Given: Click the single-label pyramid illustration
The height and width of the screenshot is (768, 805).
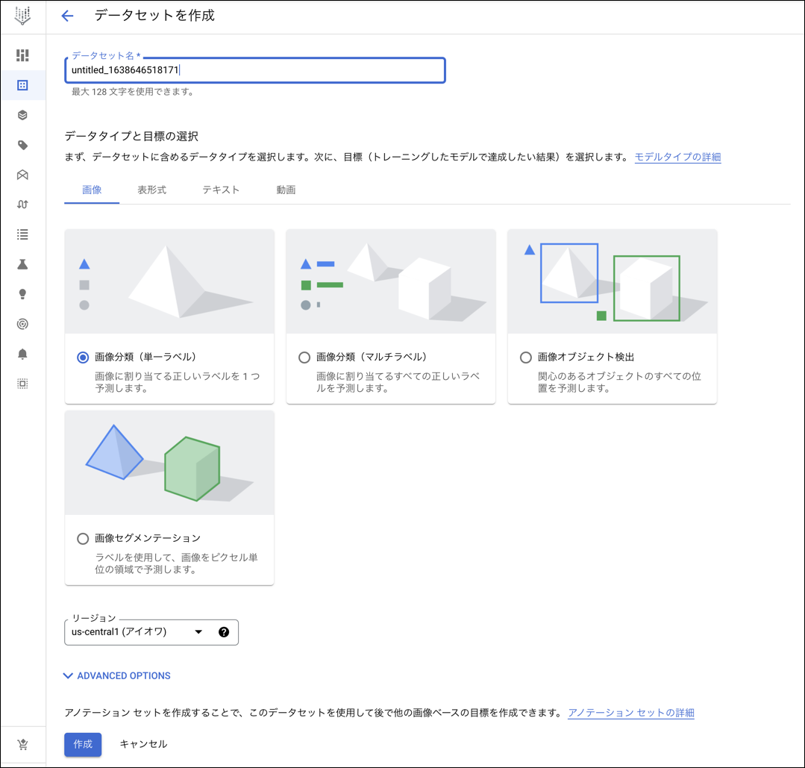Looking at the screenshot, I should pyautogui.click(x=169, y=281).
